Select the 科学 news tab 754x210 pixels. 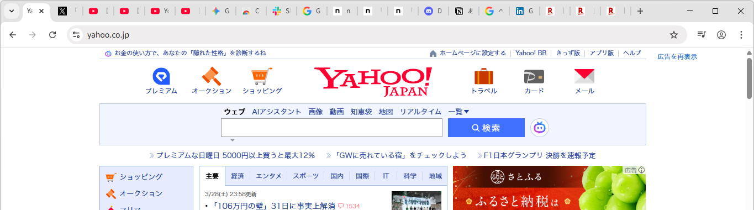410,176
